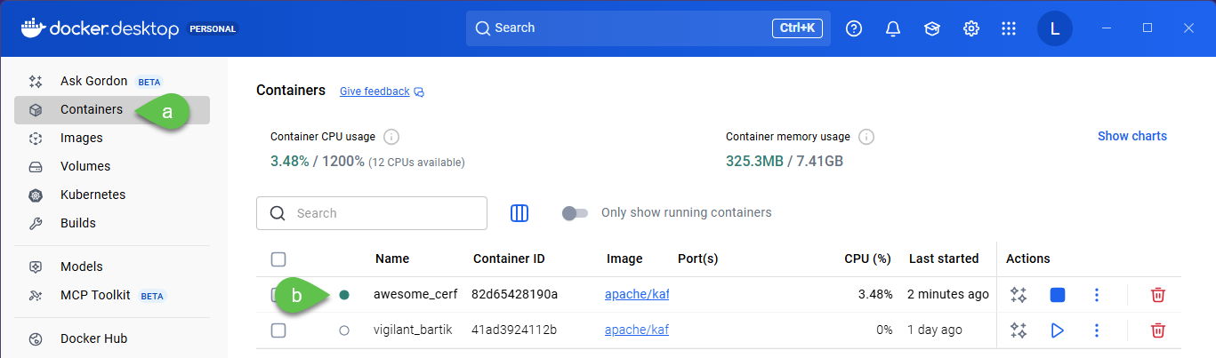Click the Give feedback link

(374, 91)
